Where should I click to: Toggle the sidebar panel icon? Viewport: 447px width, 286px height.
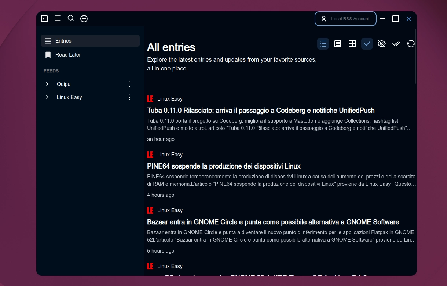[x=44, y=19]
